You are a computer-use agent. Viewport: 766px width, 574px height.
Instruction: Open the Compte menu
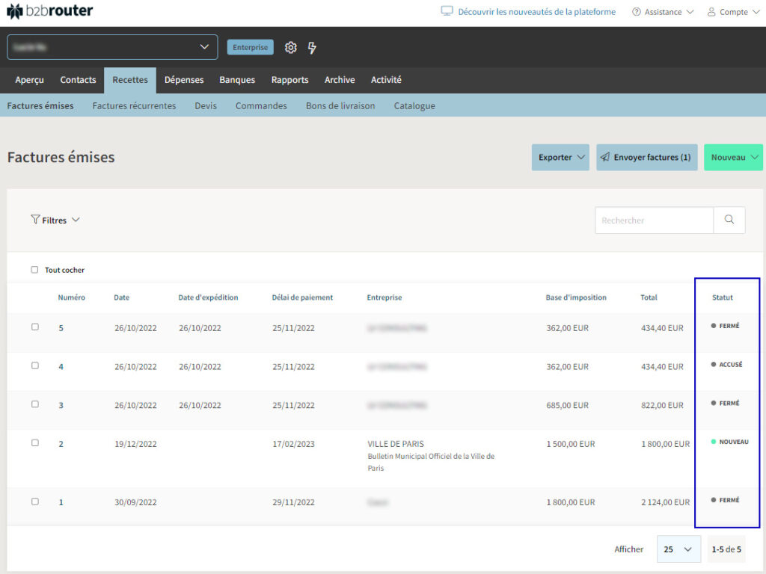click(733, 12)
